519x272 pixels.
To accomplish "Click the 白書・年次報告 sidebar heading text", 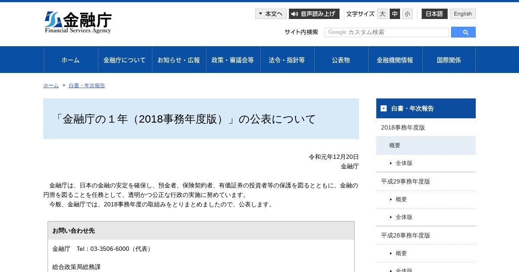I will click(413, 108).
